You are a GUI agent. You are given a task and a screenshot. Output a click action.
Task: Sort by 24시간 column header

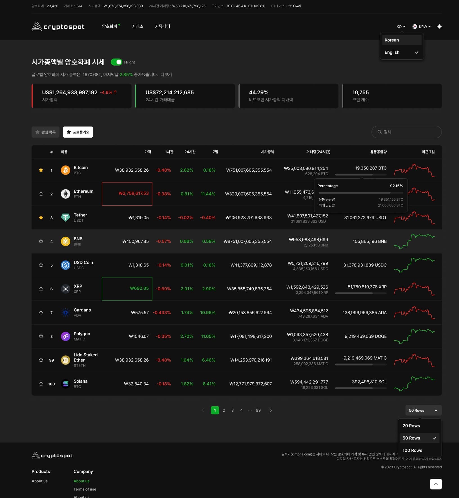click(190, 152)
